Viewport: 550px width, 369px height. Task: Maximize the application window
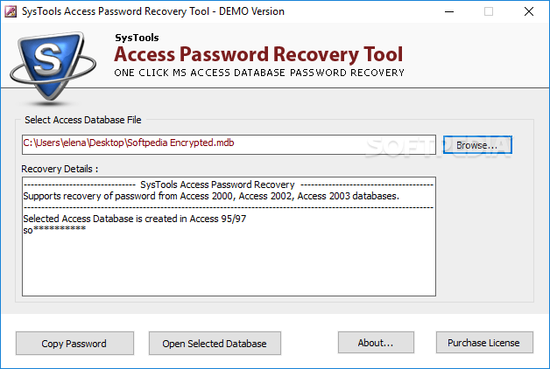pyautogui.click(x=489, y=11)
